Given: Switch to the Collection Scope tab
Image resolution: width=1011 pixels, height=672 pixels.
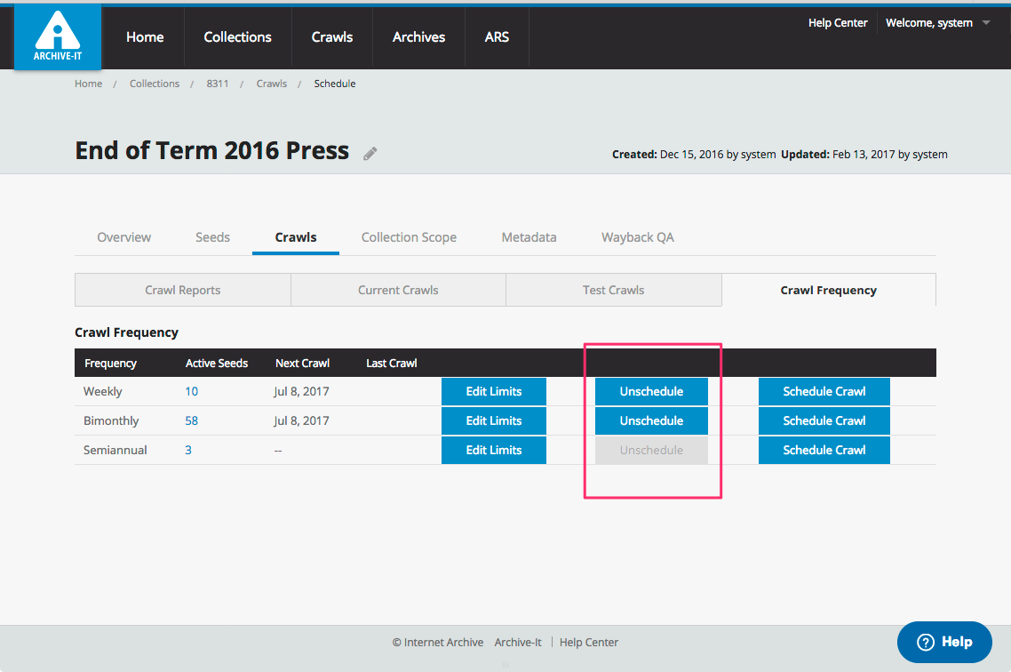Looking at the screenshot, I should pos(409,237).
